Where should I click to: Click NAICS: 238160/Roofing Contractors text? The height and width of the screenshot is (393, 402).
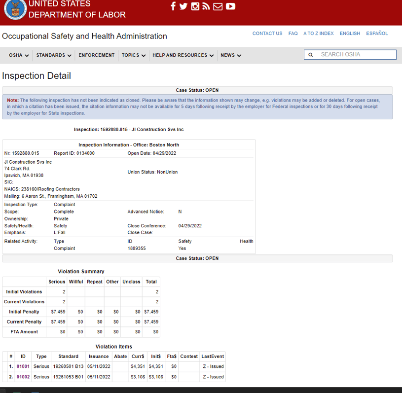[x=42, y=189]
